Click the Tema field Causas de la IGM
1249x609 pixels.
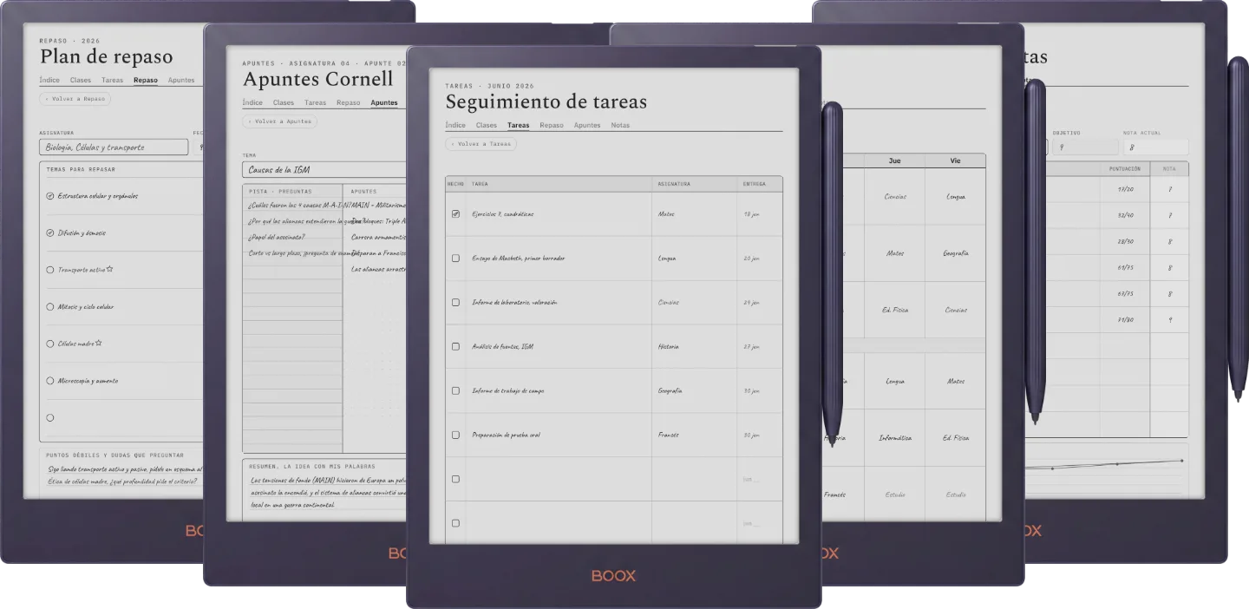pyautogui.click(x=324, y=169)
